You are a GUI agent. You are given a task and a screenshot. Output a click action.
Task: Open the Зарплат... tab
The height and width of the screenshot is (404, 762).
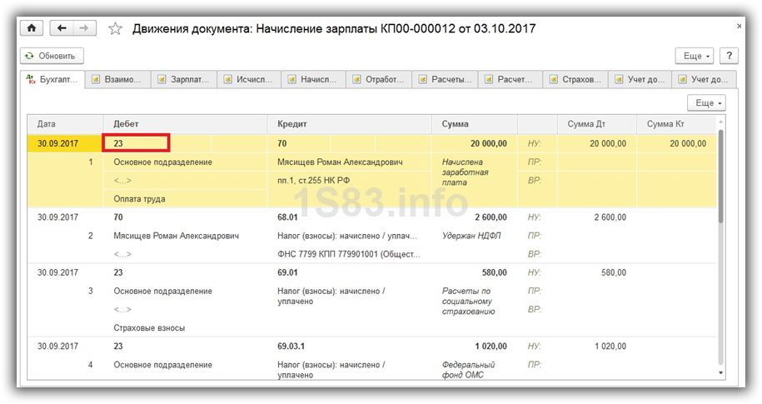(x=184, y=80)
